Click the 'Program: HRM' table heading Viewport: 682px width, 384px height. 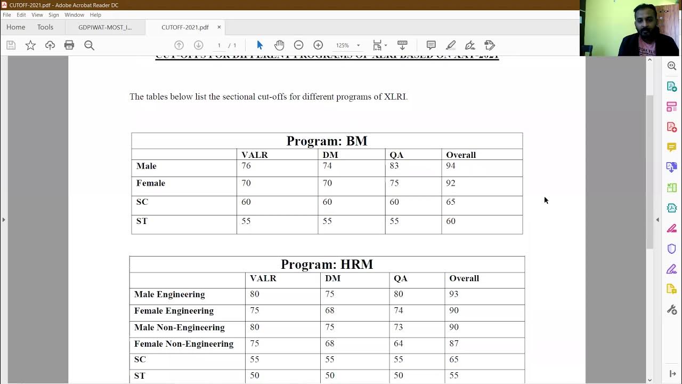pos(327,265)
